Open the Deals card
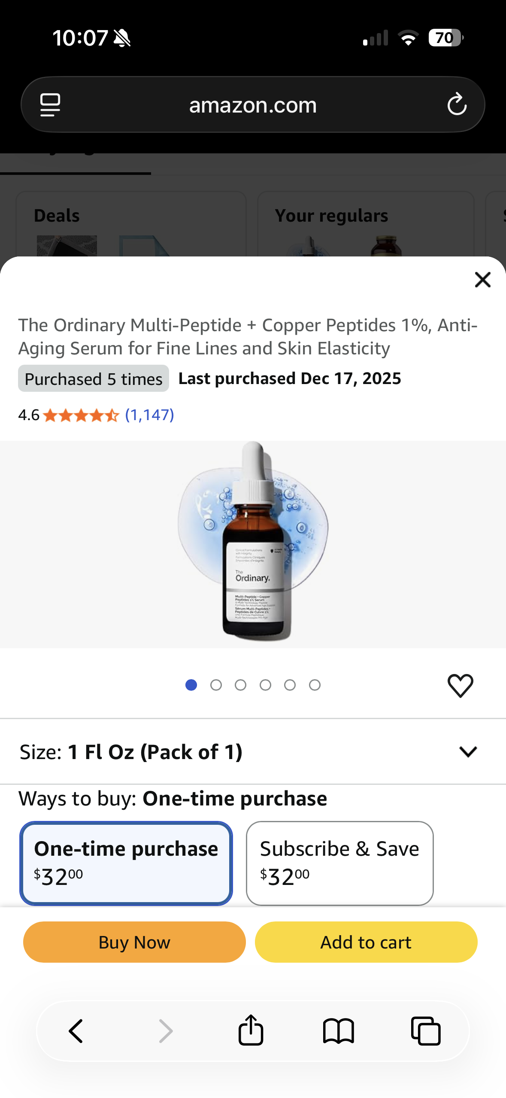 (131, 224)
